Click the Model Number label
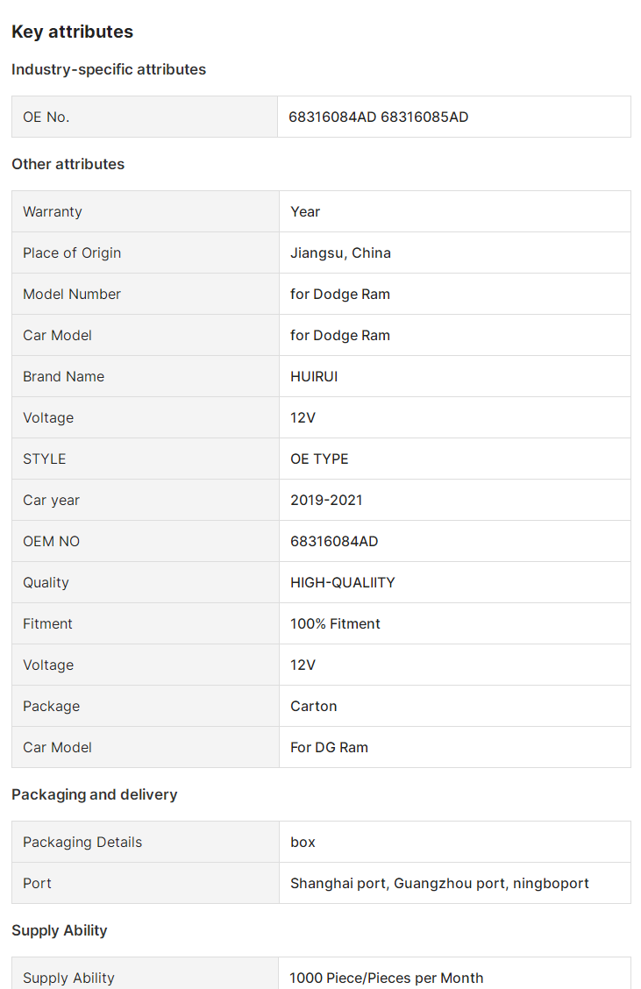641x989 pixels. pyautogui.click(x=72, y=294)
